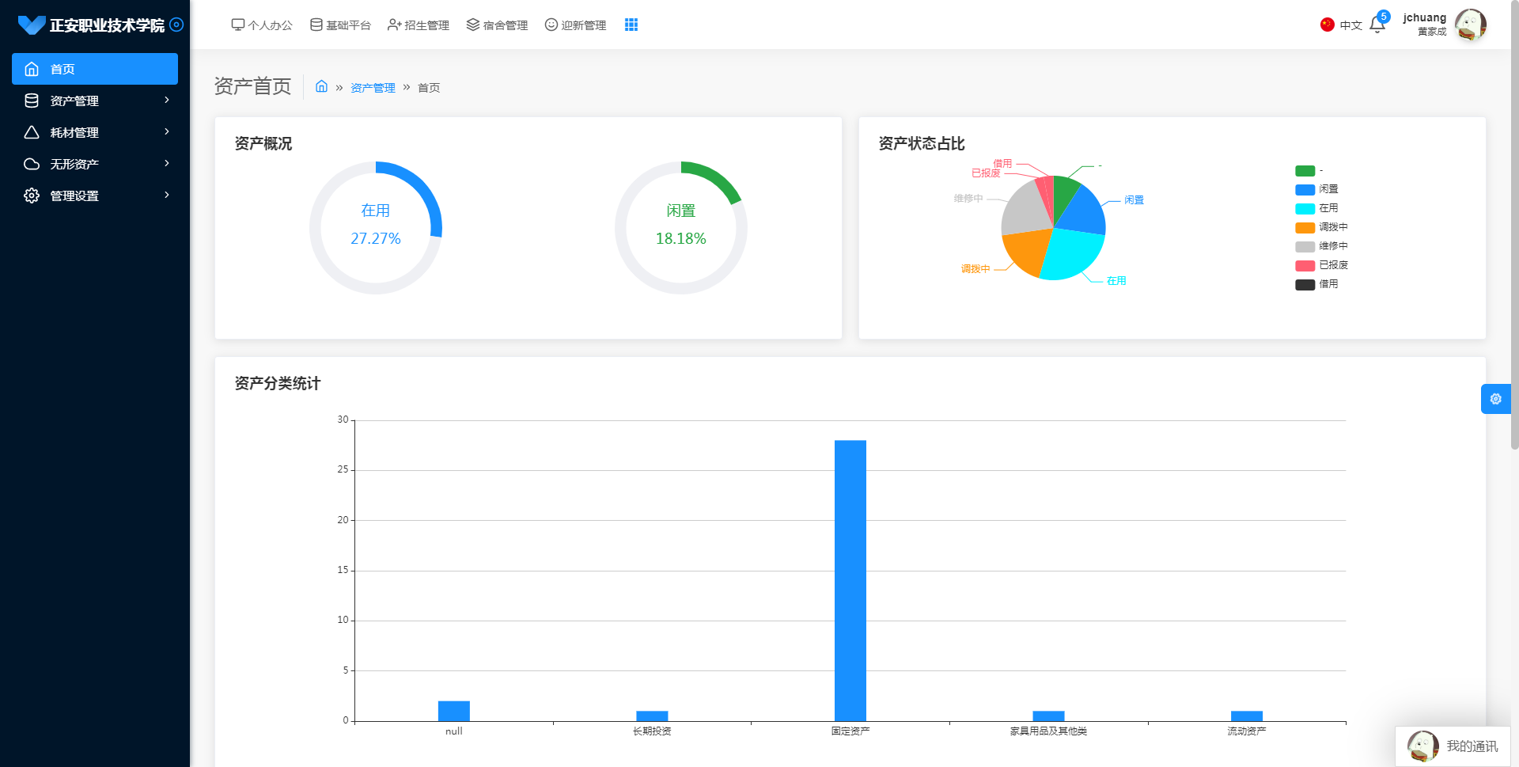
Task: Click the gray 维修中 pie slice
Action: (1025, 210)
